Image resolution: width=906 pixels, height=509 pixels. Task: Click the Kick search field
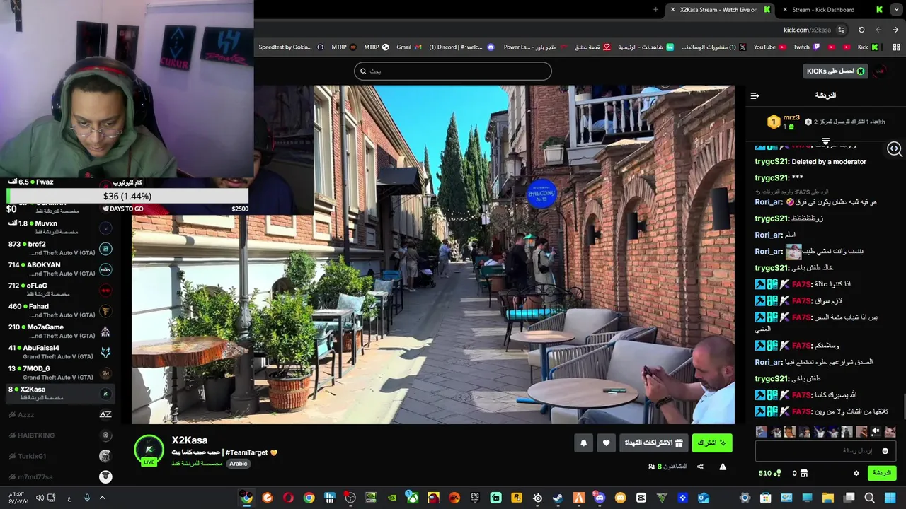click(x=453, y=71)
